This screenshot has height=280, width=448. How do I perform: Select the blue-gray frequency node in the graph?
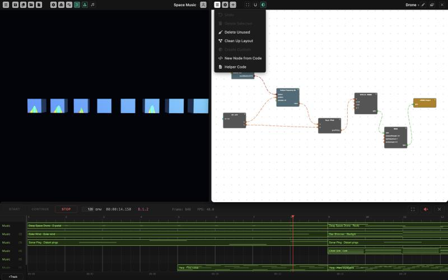(288, 97)
